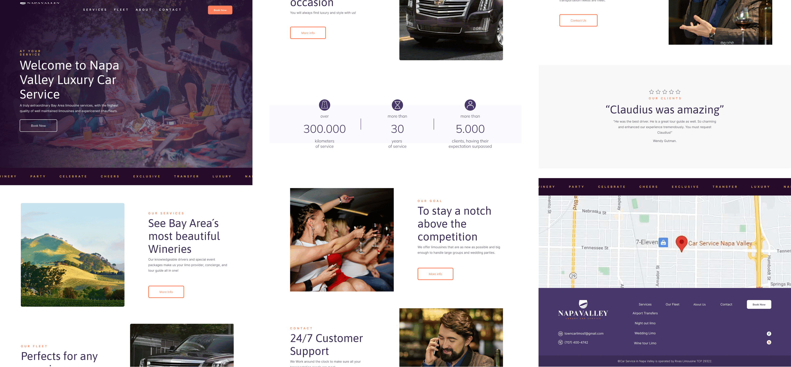Click More Info under Wineries section
791x367 pixels.
click(x=166, y=292)
